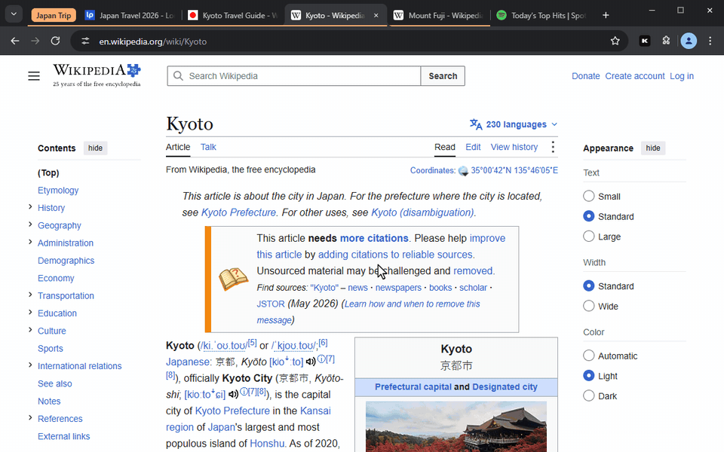Open the article tools three-dot menu

click(x=553, y=147)
